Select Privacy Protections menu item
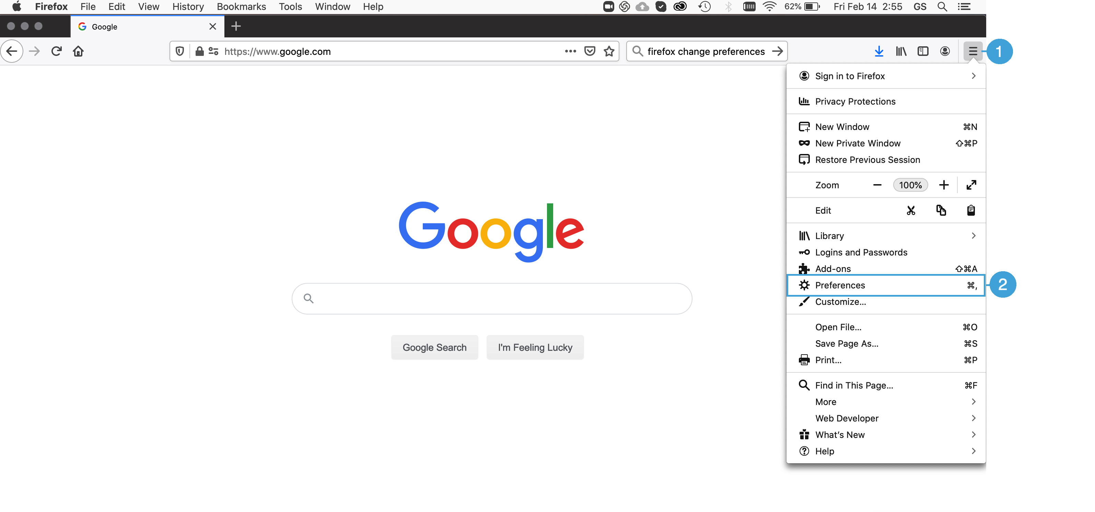Screen dimensions: 1095x512 pyautogui.click(x=886, y=102)
